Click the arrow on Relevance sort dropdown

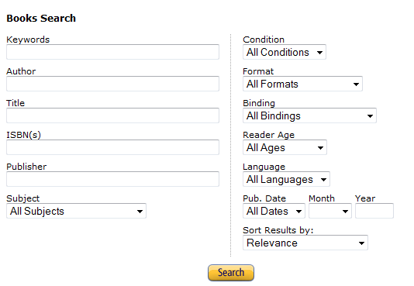click(361, 243)
